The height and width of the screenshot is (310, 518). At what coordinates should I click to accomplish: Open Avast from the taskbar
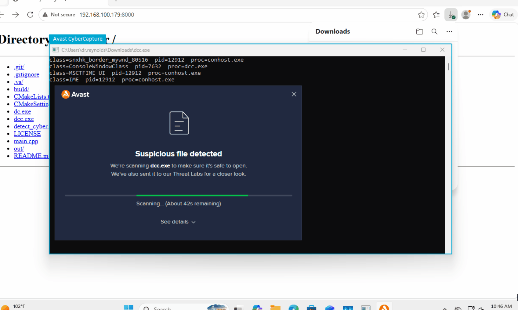coord(384,307)
